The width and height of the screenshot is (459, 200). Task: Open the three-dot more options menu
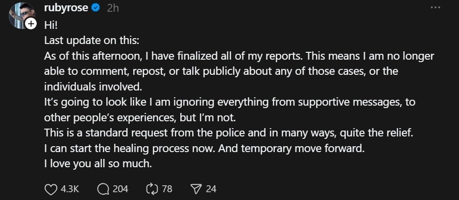coord(435,8)
